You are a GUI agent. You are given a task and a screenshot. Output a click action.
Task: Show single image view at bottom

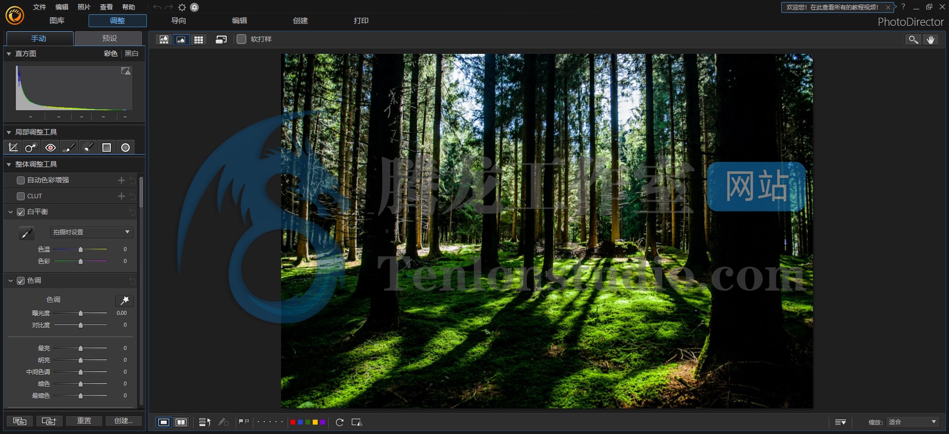(164, 422)
